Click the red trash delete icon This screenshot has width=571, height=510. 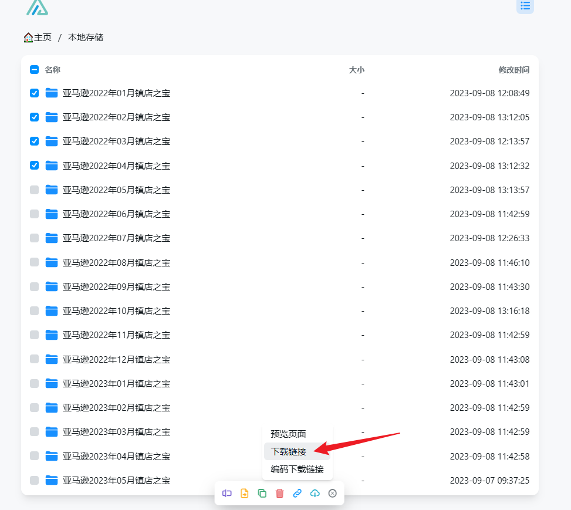(280, 494)
